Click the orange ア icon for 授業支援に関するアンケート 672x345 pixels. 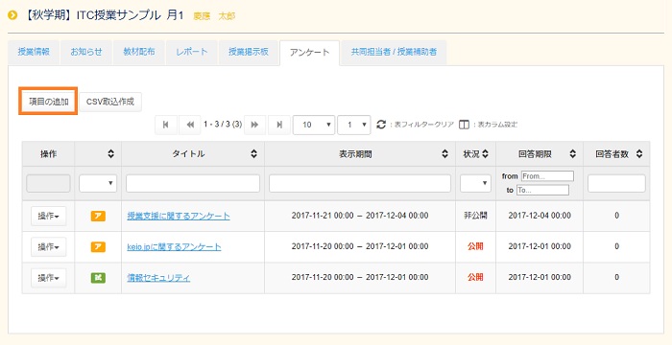tap(98, 217)
